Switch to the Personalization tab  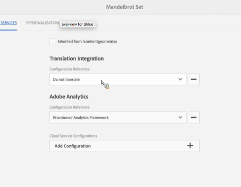(43, 23)
